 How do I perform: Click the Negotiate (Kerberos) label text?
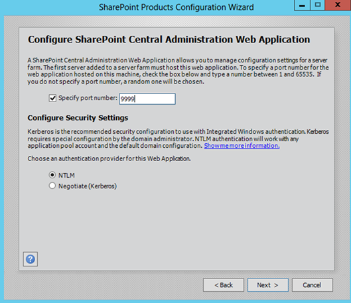(x=88, y=186)
